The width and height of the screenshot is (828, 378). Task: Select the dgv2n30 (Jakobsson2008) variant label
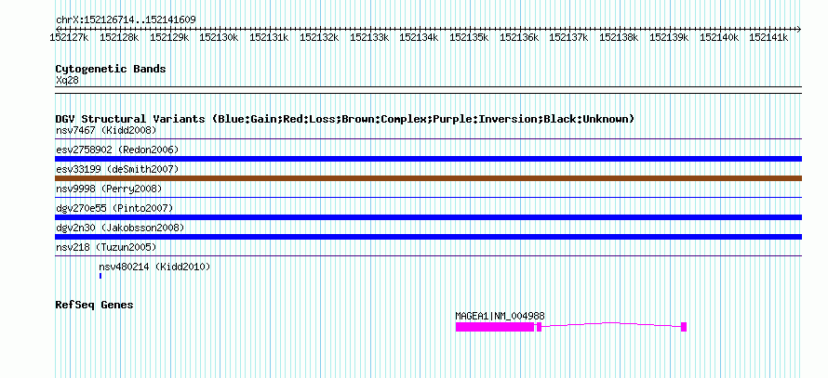(120, 228)
